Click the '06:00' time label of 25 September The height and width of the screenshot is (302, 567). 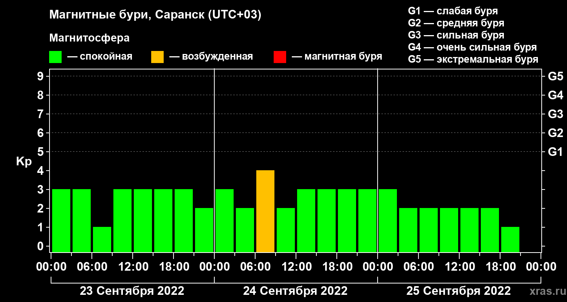coord(418,267)
